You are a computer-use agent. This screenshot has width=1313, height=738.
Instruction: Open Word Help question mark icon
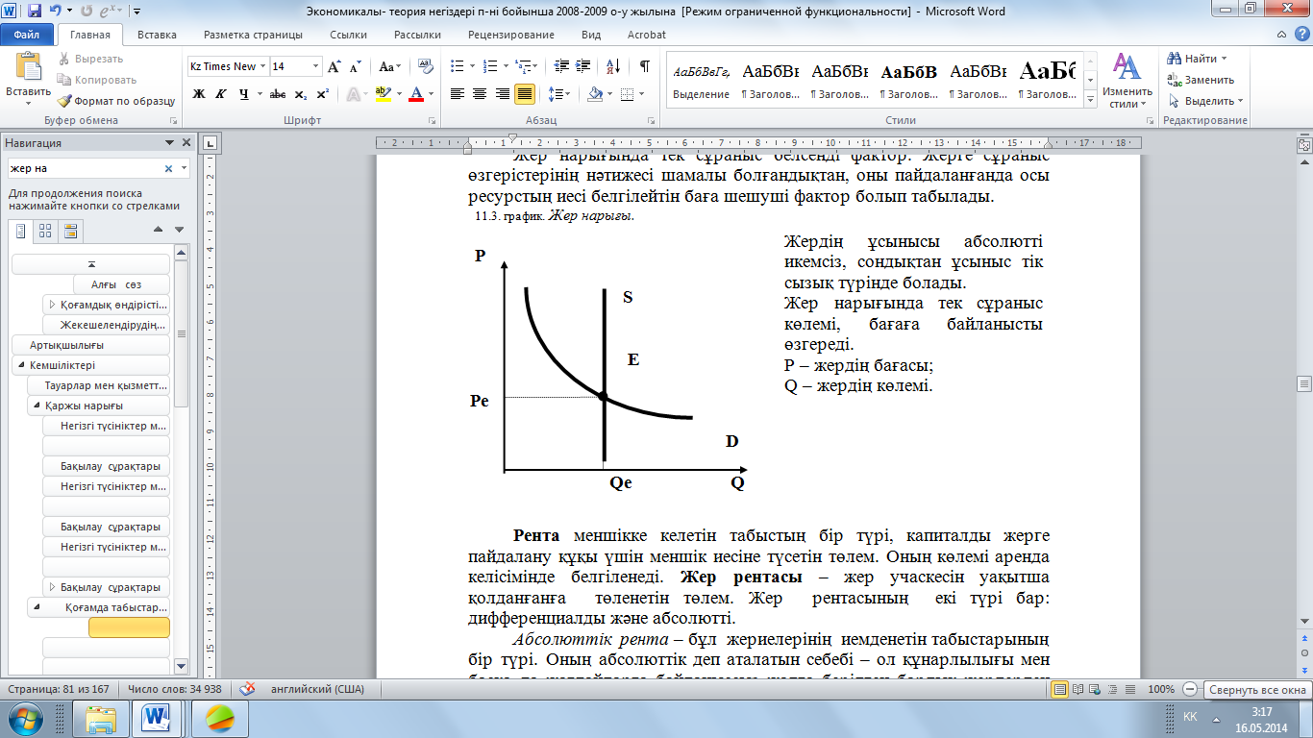1301,34
